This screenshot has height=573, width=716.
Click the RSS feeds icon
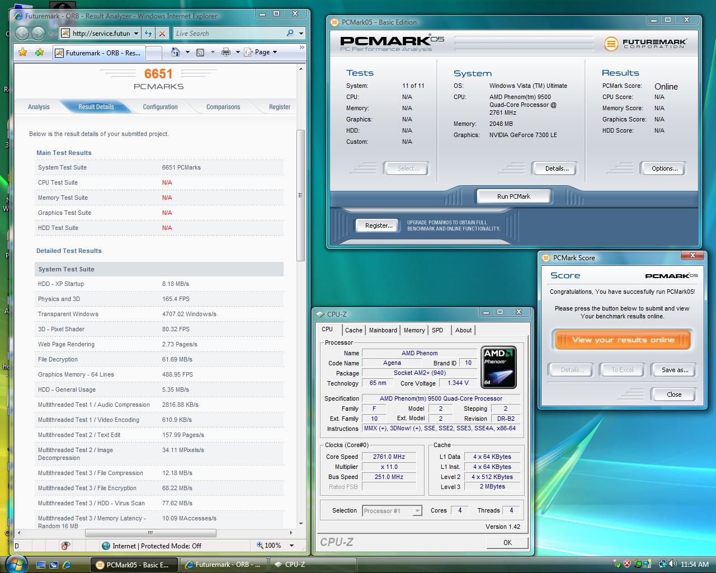pos(201,52)
